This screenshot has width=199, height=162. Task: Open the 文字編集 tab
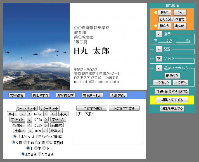pyautogui.click(x=16, y=95)
